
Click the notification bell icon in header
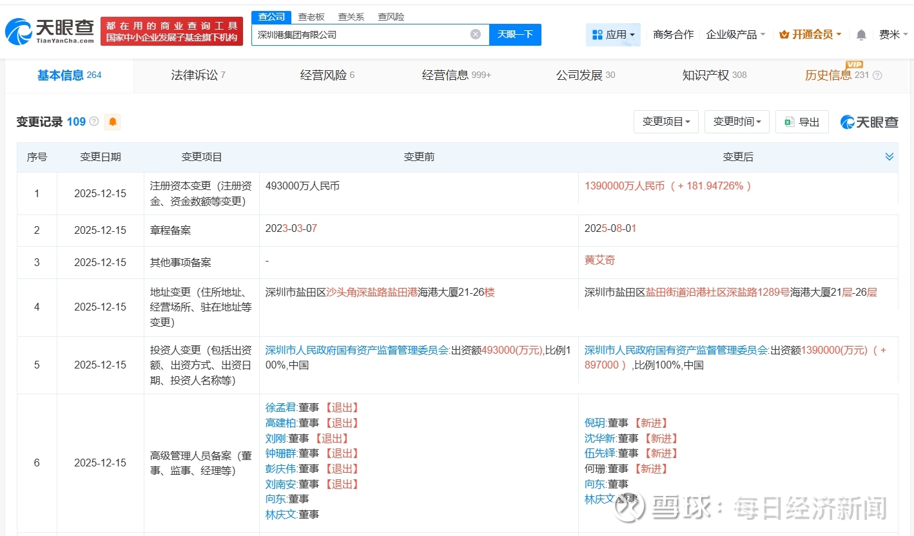[861, 35]
